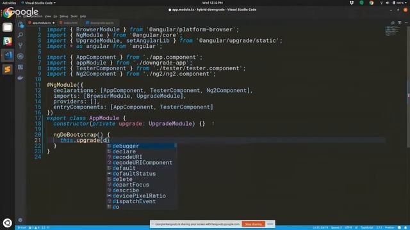Image resolution: width=410 pixels, height=230 pixels.
Task: Open the View menu
Action: (48, 17)
